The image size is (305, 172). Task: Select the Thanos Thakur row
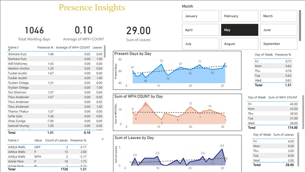click(55, 111)
